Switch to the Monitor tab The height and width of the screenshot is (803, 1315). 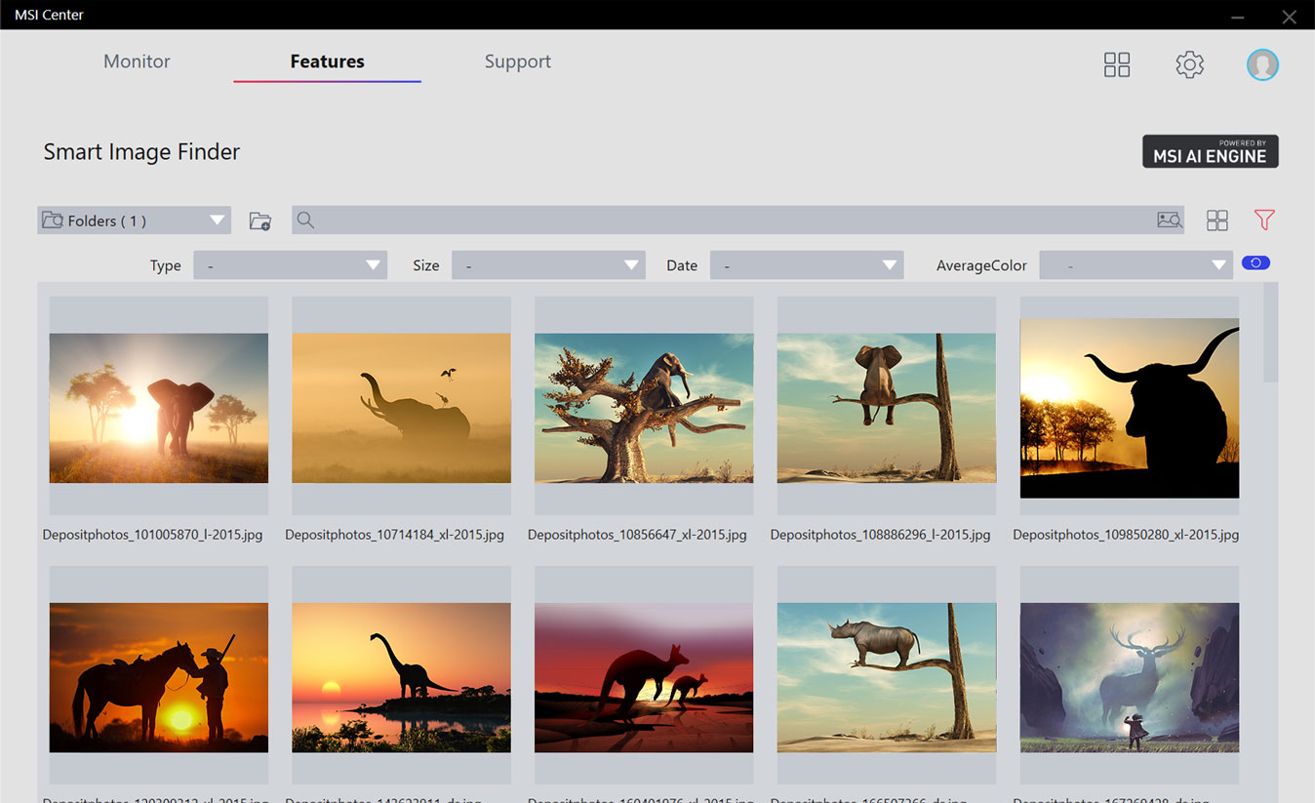tap(137, 61)
